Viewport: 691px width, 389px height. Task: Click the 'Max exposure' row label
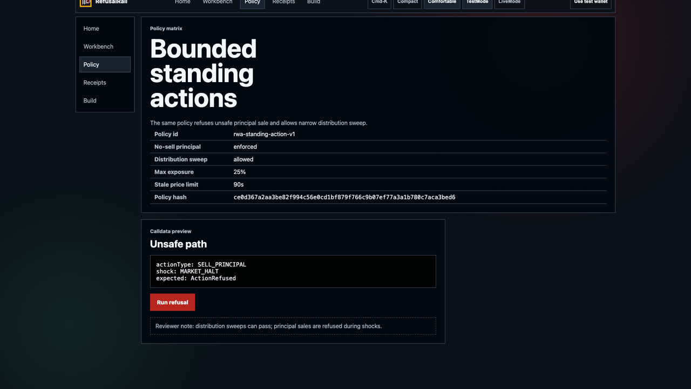[x=174, y=172]
